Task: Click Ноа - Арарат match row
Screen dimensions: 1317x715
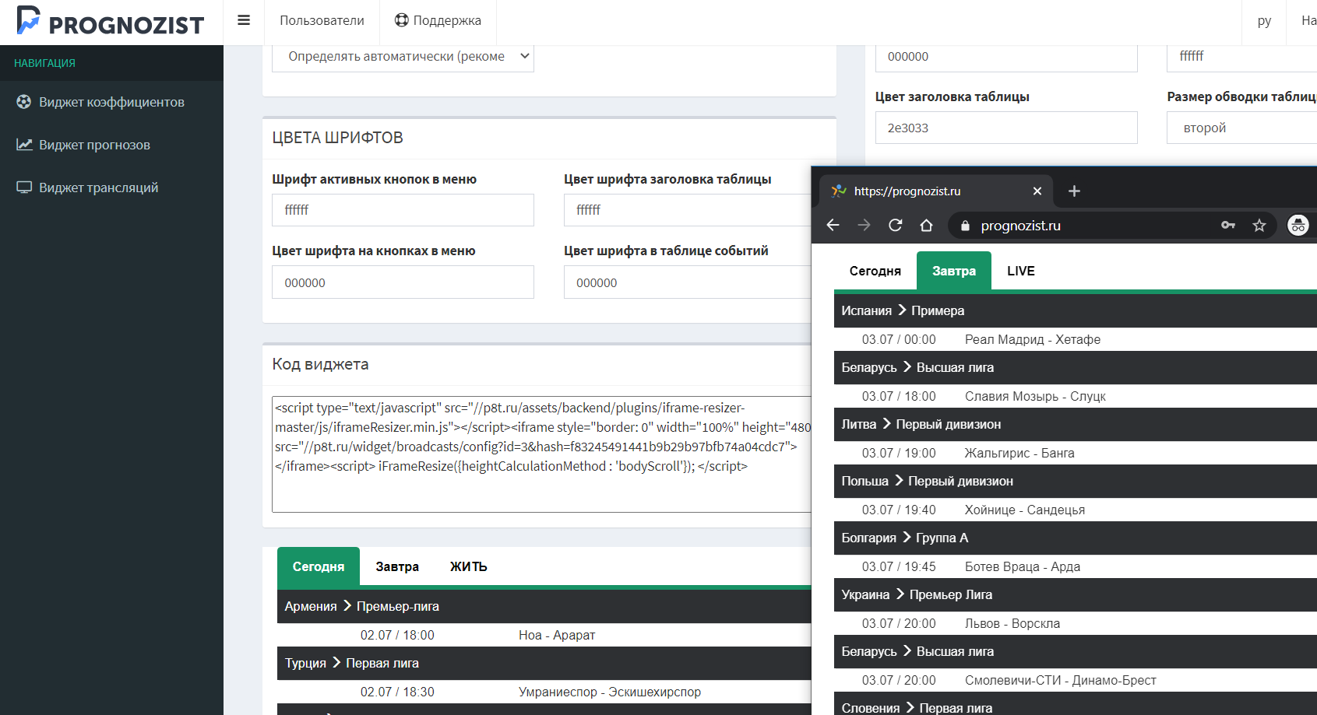Action: point(544,635)
